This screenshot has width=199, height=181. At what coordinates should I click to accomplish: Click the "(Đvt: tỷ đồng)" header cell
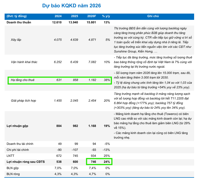(17, 16)
